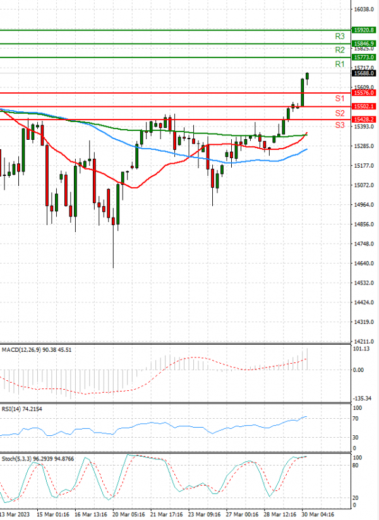
Task: Select the R1 resistance text
Action: tap(340, 65)
